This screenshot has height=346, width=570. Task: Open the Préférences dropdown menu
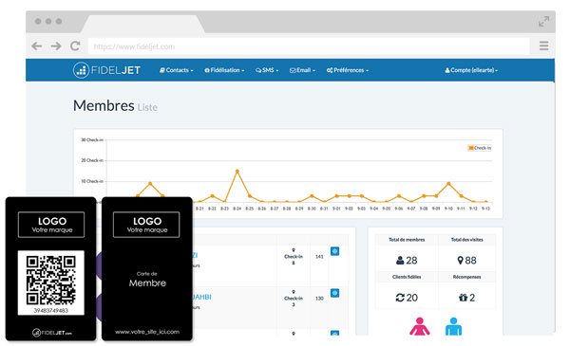coord(348,70)
